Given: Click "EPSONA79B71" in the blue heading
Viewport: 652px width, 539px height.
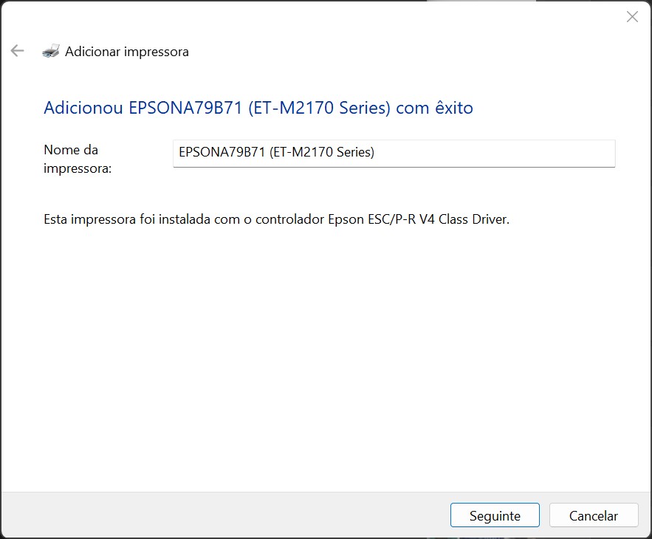Looking at the screenshot, I should click(185, 108).
